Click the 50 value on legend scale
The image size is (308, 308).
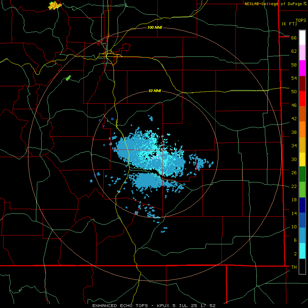point(294,92)
